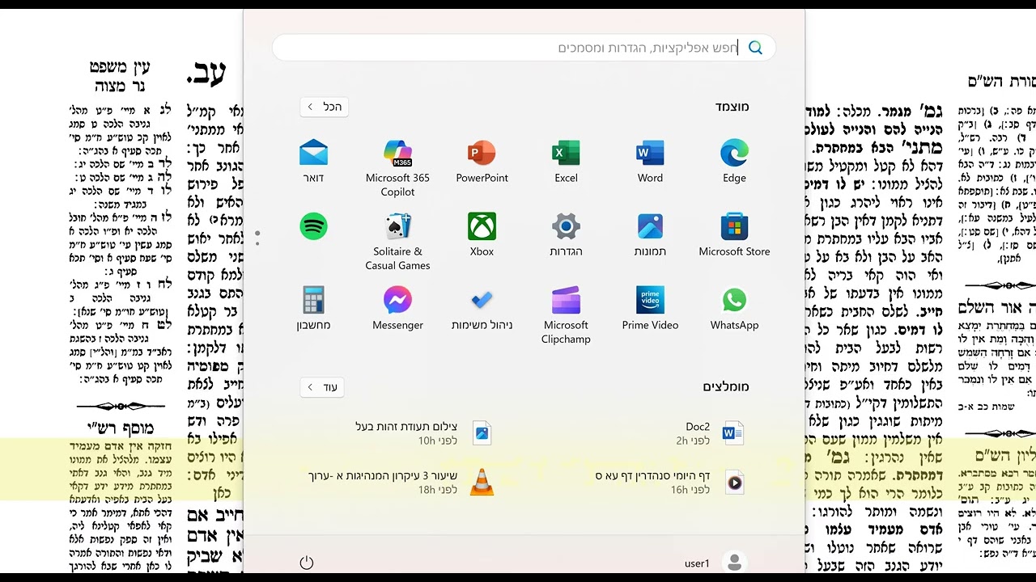Click the מוסף רש"י heading in background page

(121, 428)
